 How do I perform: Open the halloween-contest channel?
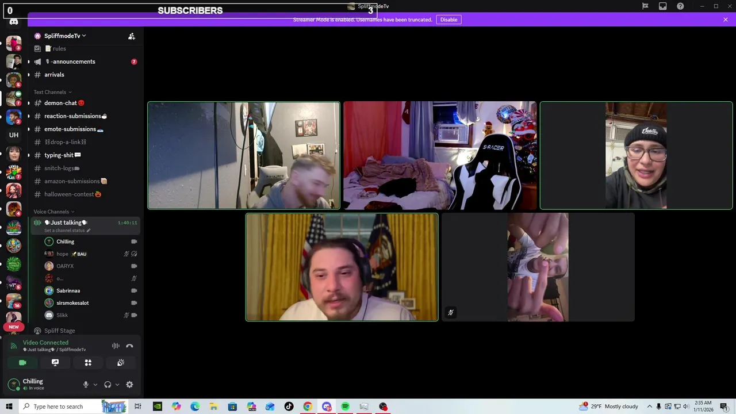pyautogui.click(x=85, y=194)
